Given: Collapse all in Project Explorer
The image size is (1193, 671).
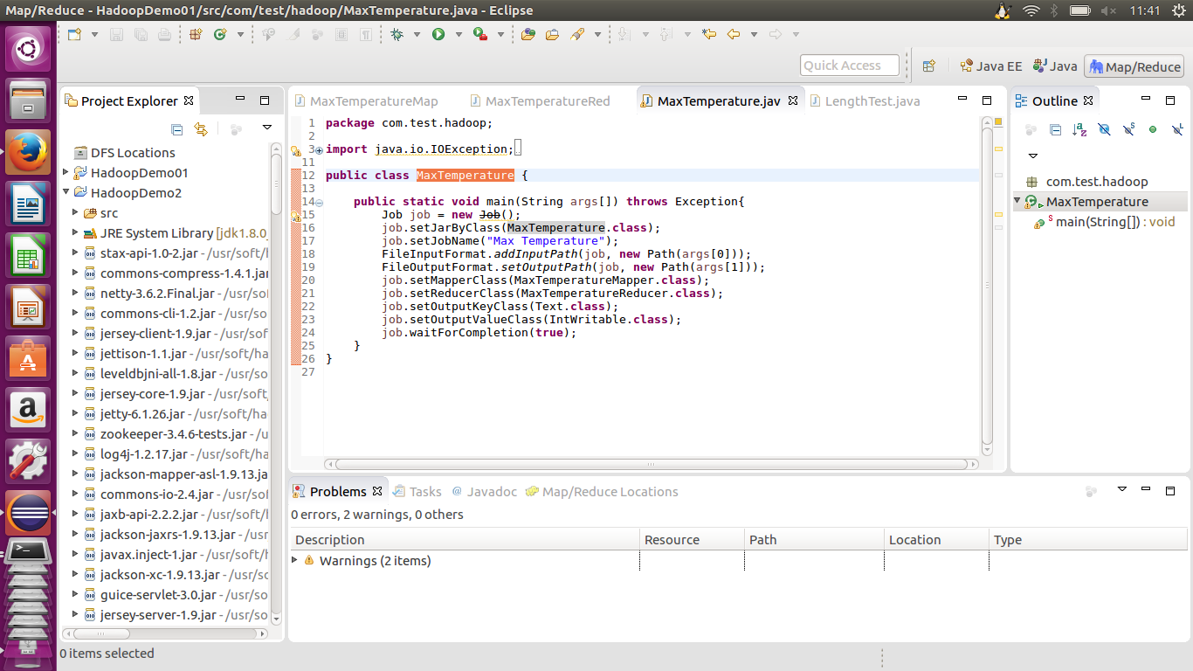Looking at the screenshot, I should (177, 129).
